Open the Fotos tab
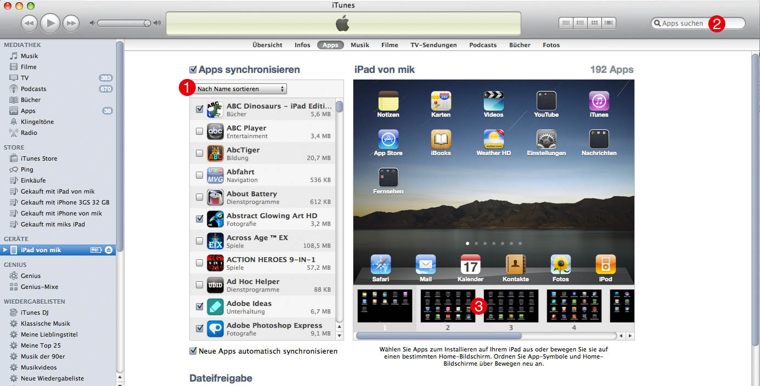The height and width of the screenshot is (386, 760). (x=551, y=45)
